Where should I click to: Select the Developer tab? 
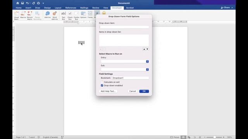tap(117, 8)
